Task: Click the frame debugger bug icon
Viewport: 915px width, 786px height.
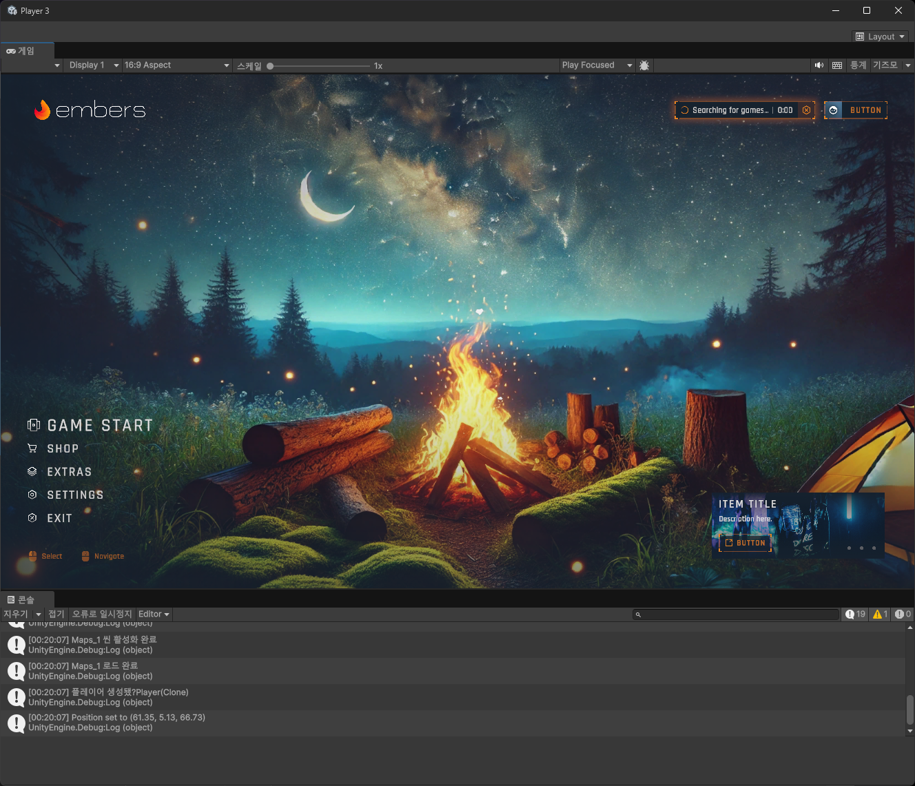Action: pyautogui.click(x=644, y=65)
